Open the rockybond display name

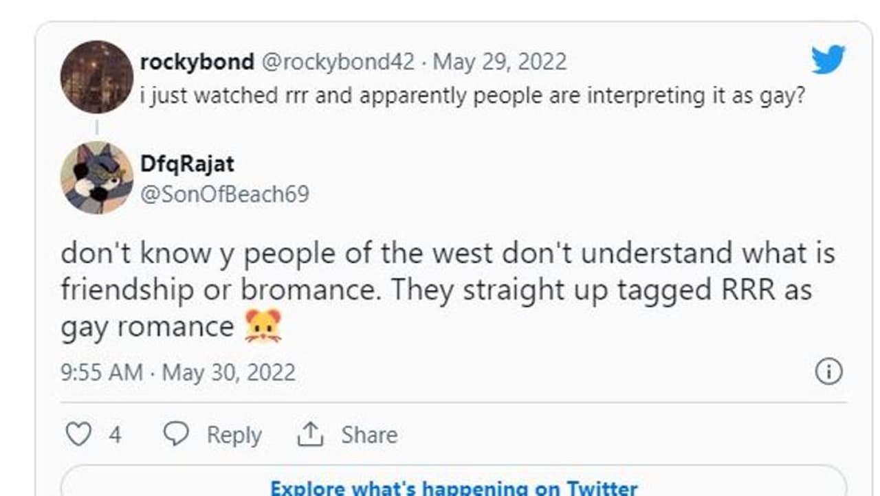click(x=197, y=62)
